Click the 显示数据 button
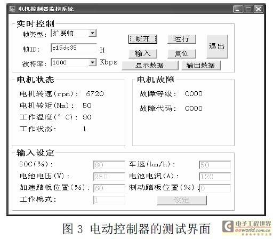Viewport: 274px width, 239px height. [150, 66]
